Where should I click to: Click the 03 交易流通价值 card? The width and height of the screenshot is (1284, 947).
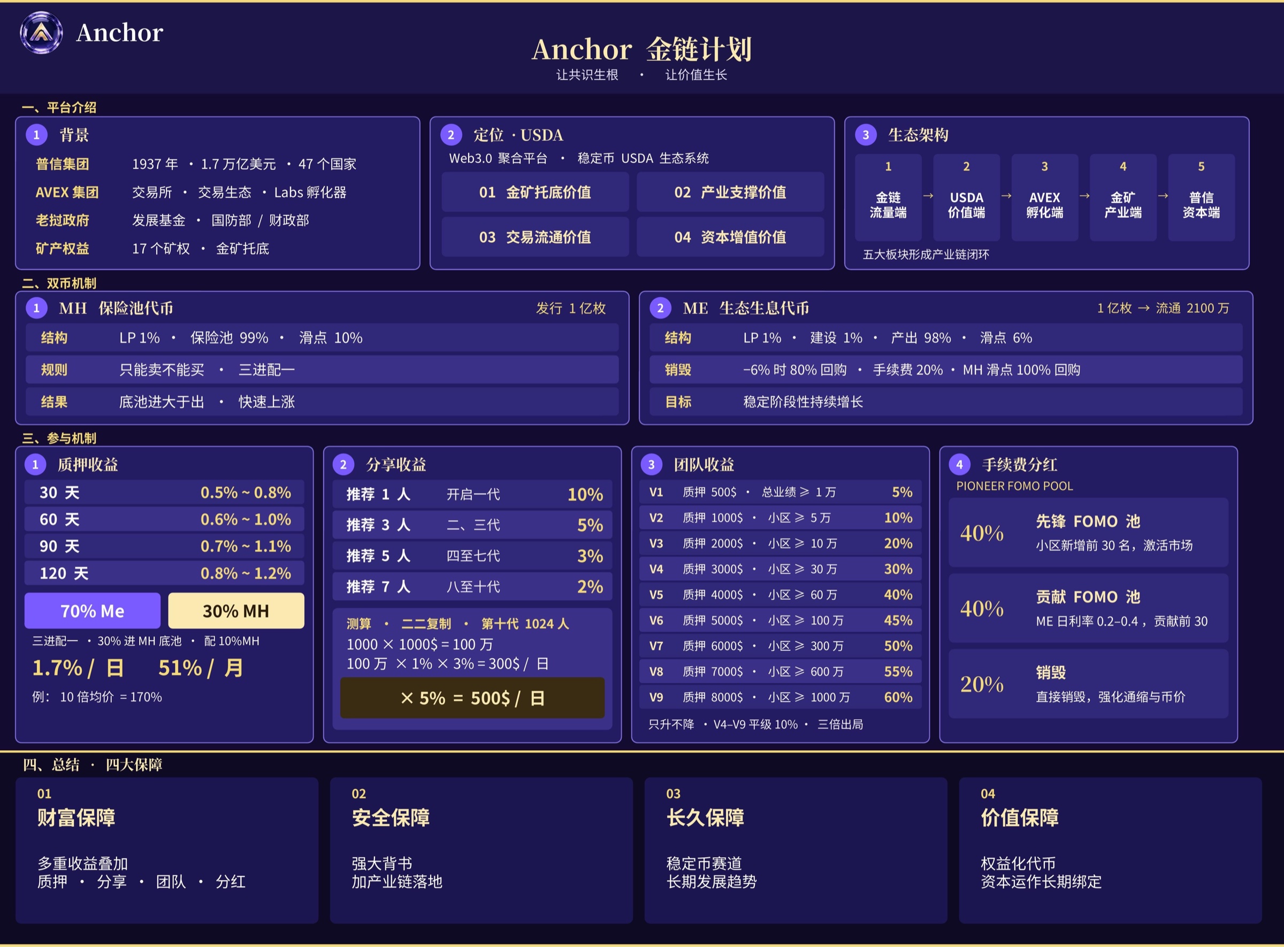[x=535, y=237]
